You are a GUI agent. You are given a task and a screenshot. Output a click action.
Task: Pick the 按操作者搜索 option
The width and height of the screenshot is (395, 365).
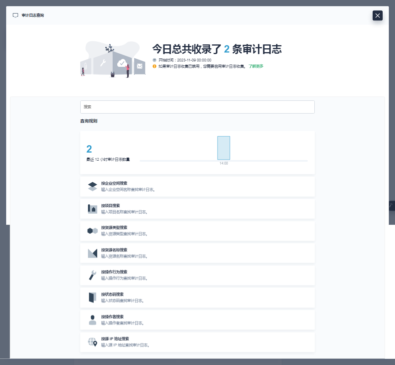click(197, 320)
